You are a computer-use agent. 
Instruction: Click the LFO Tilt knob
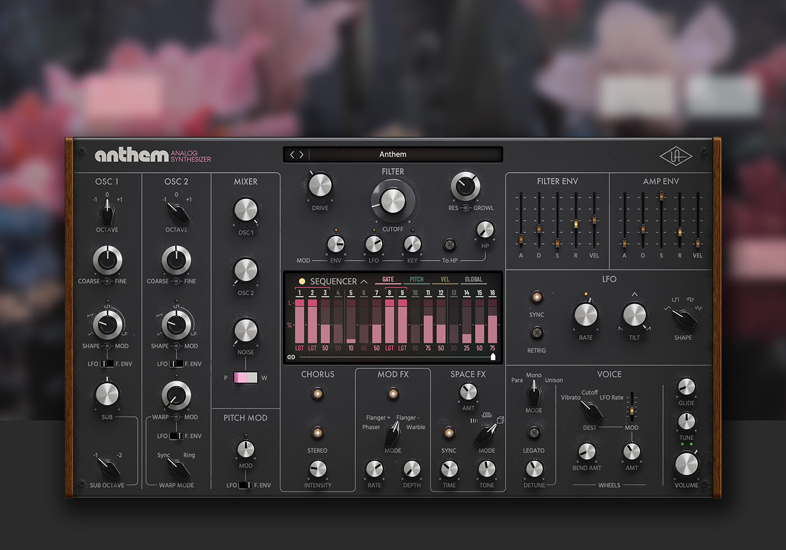click(634, 314)
